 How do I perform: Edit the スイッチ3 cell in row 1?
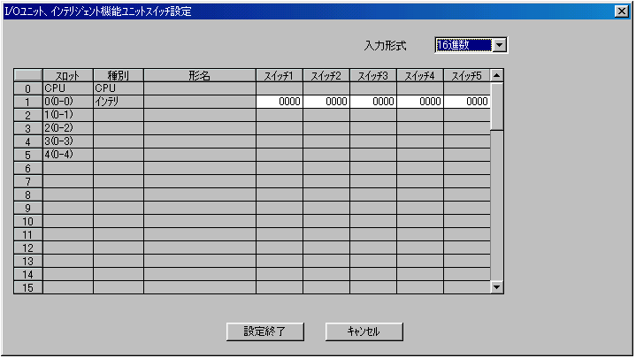[x=373, y=102]
